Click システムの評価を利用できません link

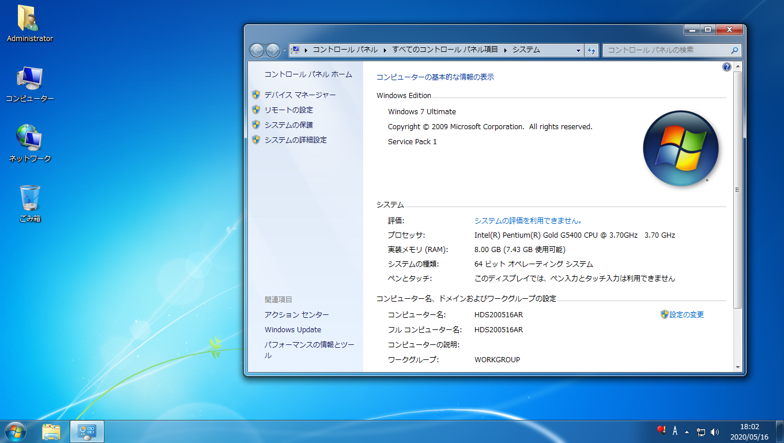(529, 220)
